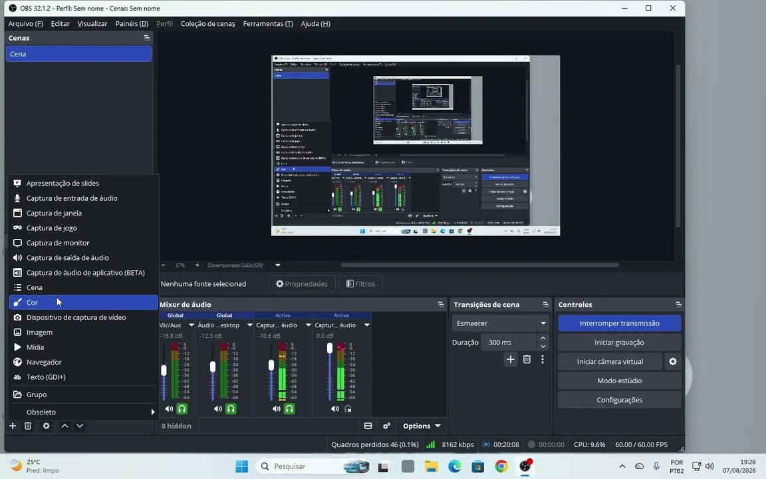The width and height of the screenshot is (766, 479).
Task: Move source up with up arrow
Action: [64, 426]
